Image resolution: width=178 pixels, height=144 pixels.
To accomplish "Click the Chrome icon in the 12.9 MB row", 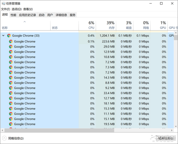I will point(11,52).
